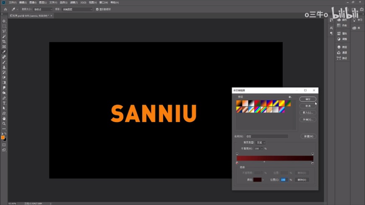The image size is (365, 205).
Task: Select the Type tool in toolbar
Action: coord(4,103)
